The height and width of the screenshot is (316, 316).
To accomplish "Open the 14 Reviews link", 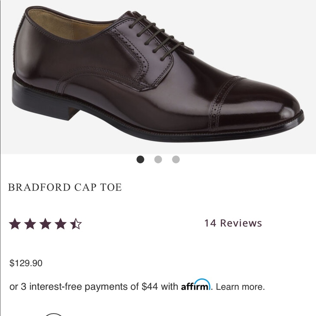I will 233,223.
